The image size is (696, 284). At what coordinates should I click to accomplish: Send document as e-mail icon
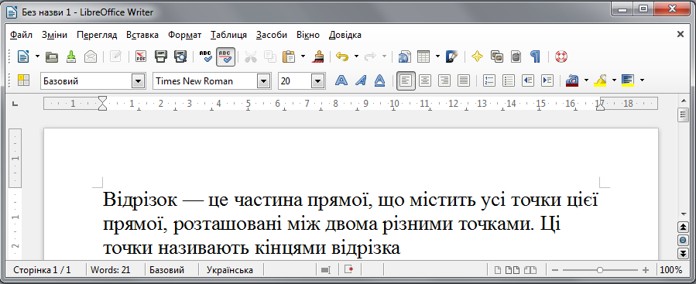(91, 56)
